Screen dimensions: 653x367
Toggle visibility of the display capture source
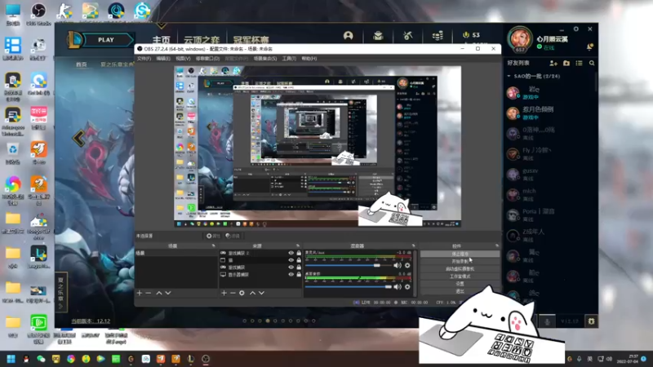pyautogui.click(x=291, y=274)
